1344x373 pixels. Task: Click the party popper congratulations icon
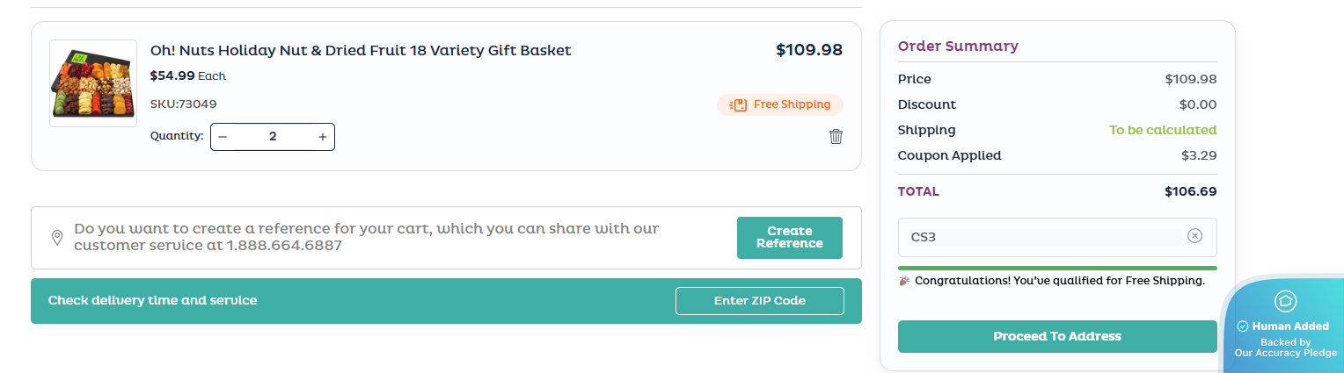pos(904,281)
